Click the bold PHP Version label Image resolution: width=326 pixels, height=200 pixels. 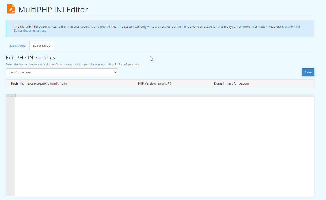147,83
